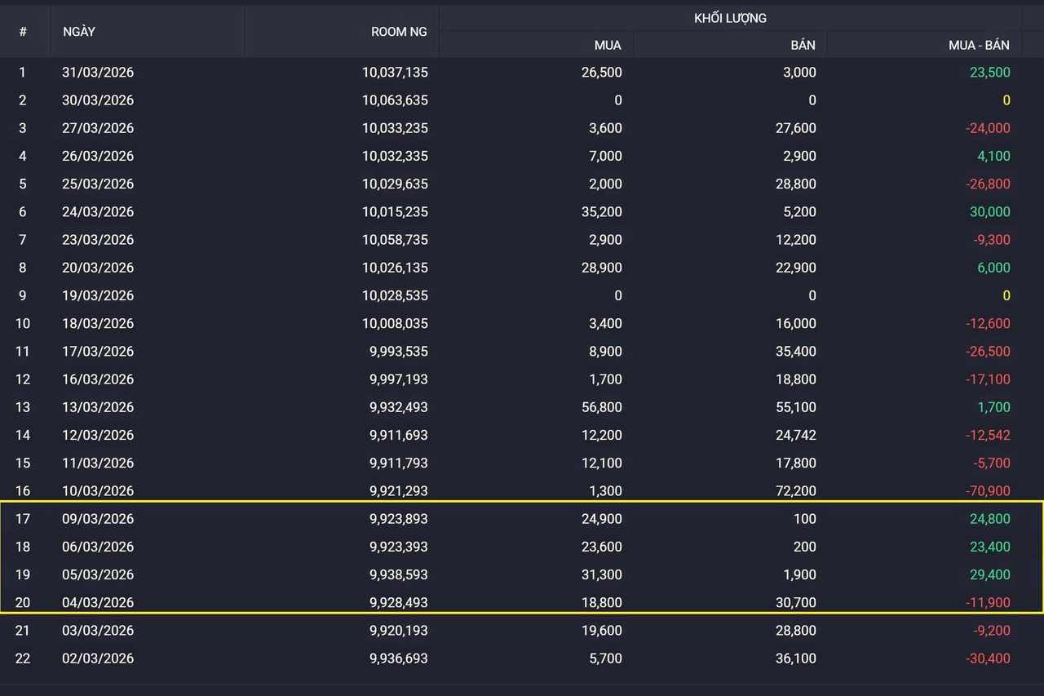The image size is (1044, 696).
Task: Click sell volume 72,200
Action: tap(796, 490)
